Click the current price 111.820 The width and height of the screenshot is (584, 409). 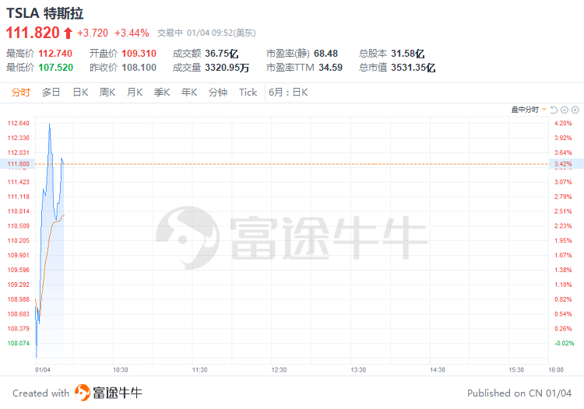coord(33,33)
